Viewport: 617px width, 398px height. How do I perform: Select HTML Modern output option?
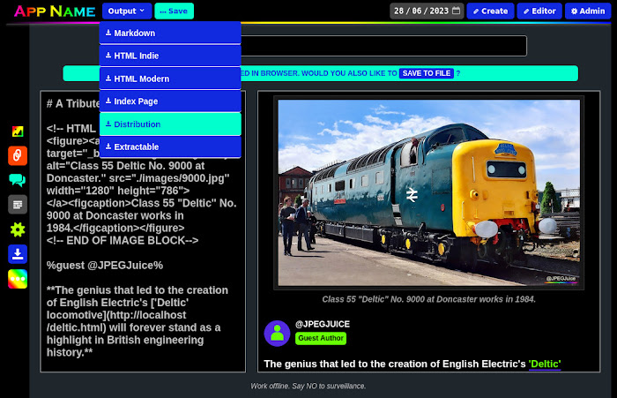click(170, 79)
